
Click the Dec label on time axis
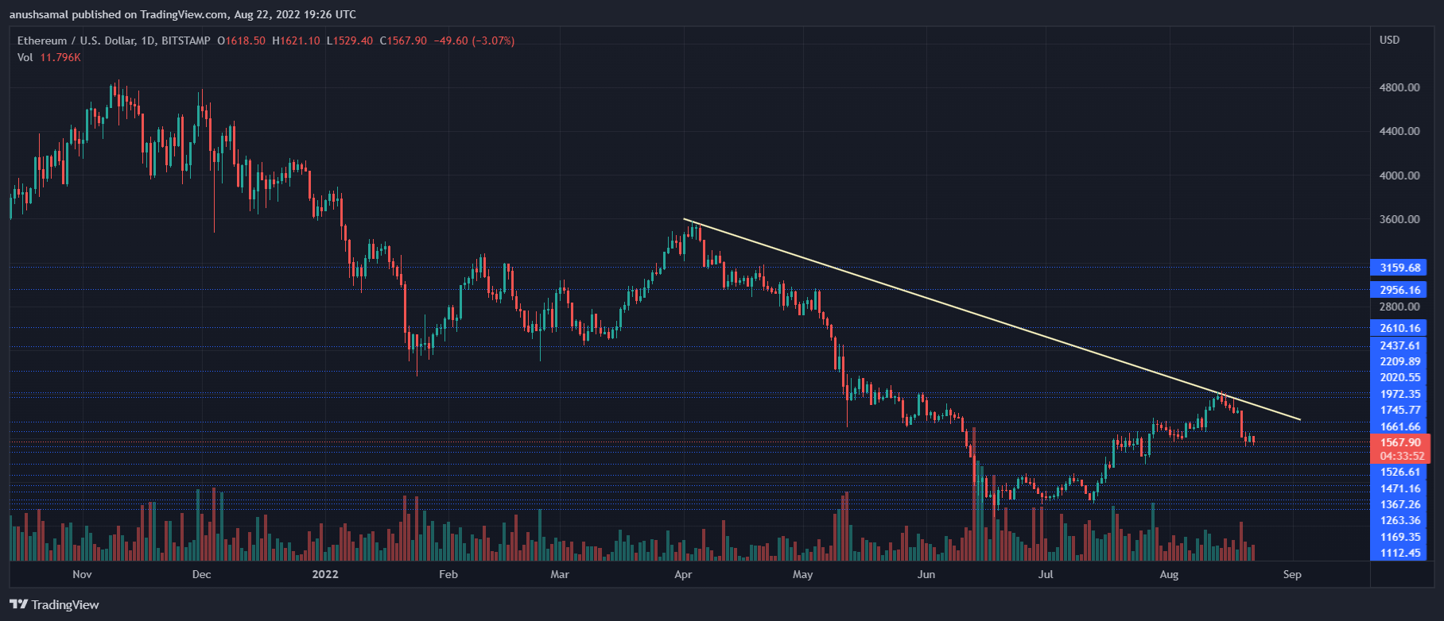(x=202, y=574)
